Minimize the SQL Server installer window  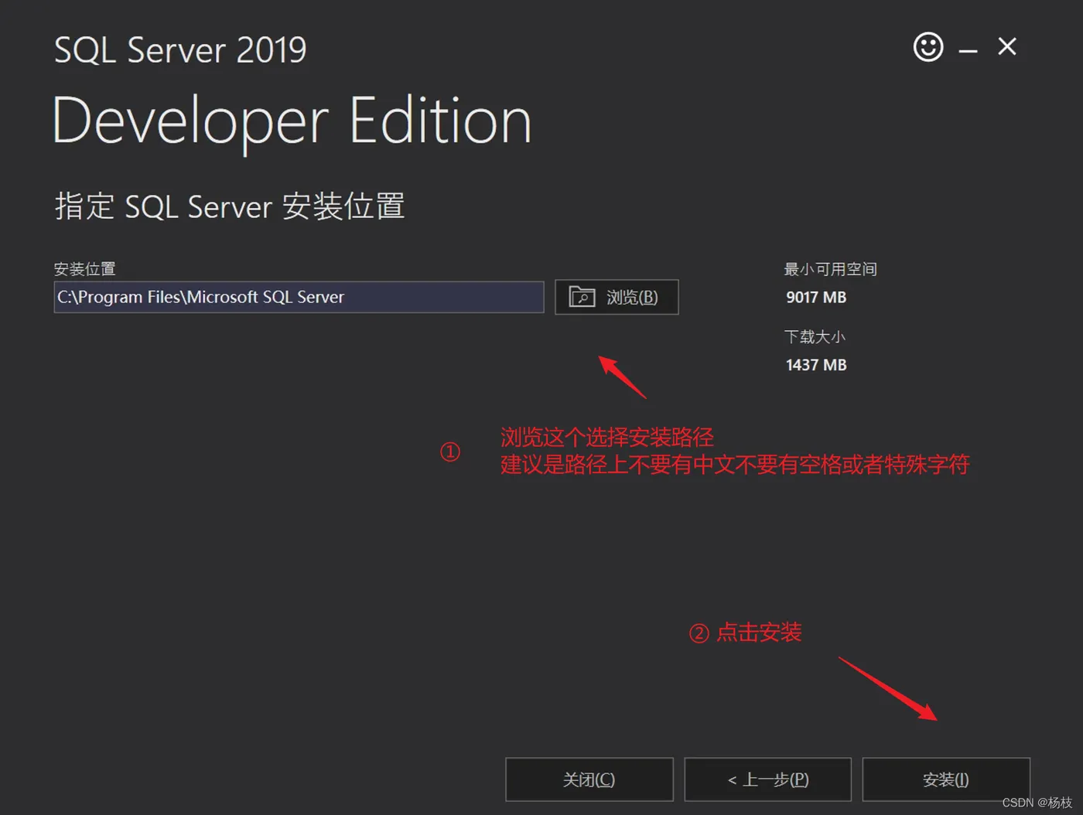click(968, 51)
